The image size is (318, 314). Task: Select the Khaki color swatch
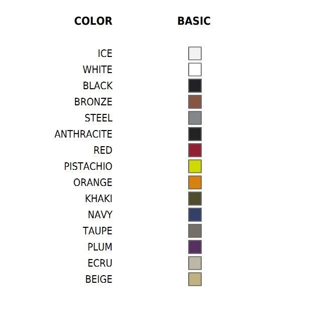click(x=195, y=199)
